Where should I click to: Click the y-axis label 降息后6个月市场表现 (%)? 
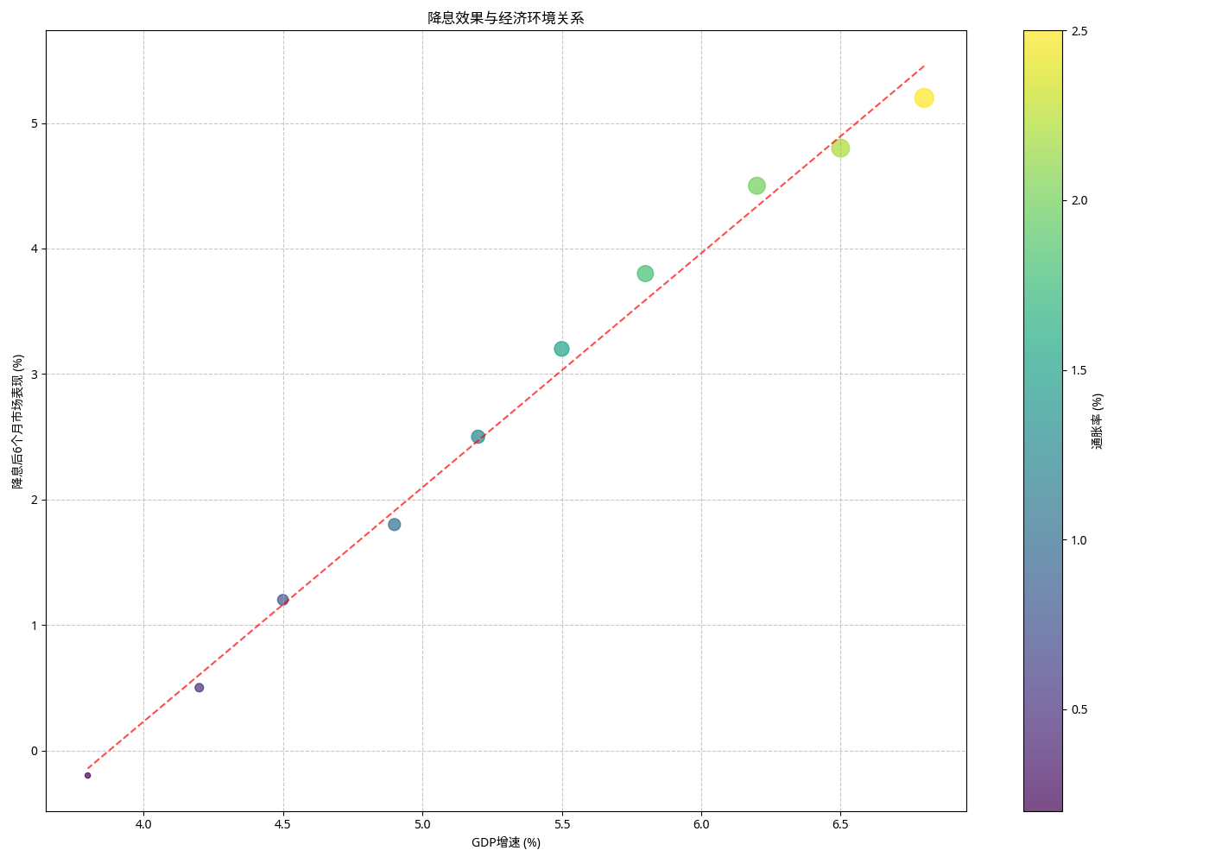17,421
